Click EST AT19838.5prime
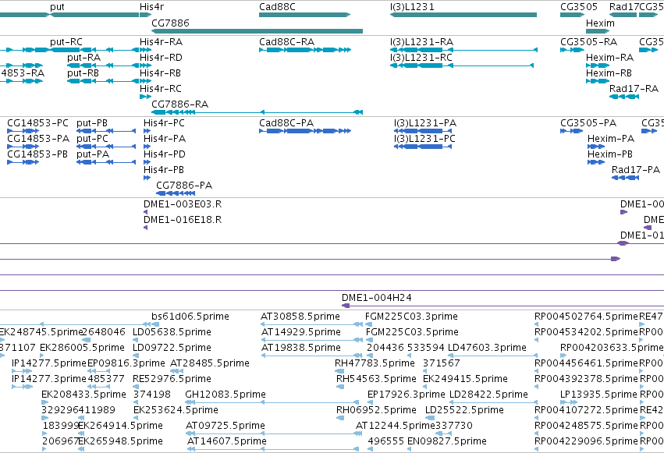 [x=301, y=348]
